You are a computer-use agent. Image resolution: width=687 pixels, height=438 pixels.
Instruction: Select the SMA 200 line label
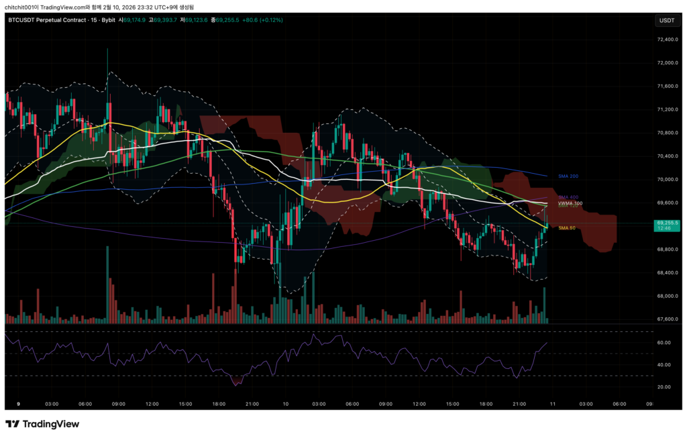[x=568, y=176]
